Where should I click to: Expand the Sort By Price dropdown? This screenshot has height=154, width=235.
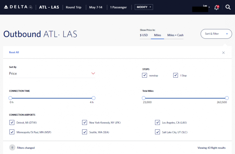pos(52,73)
